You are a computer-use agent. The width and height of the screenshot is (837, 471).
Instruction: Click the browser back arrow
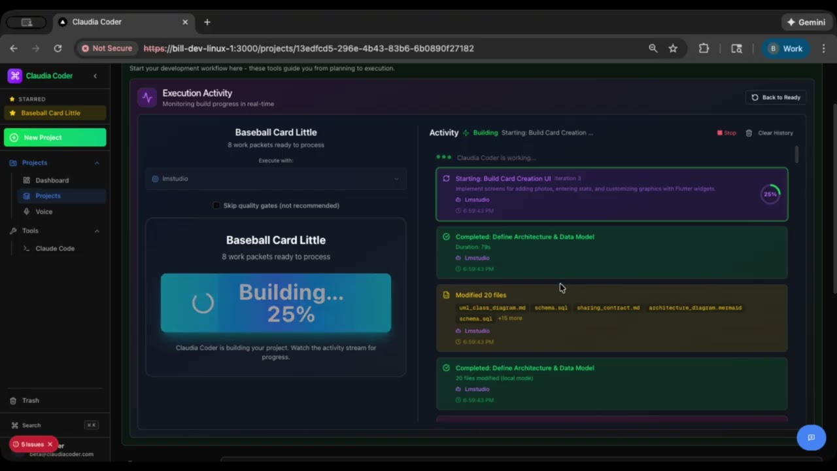[14, 48]
